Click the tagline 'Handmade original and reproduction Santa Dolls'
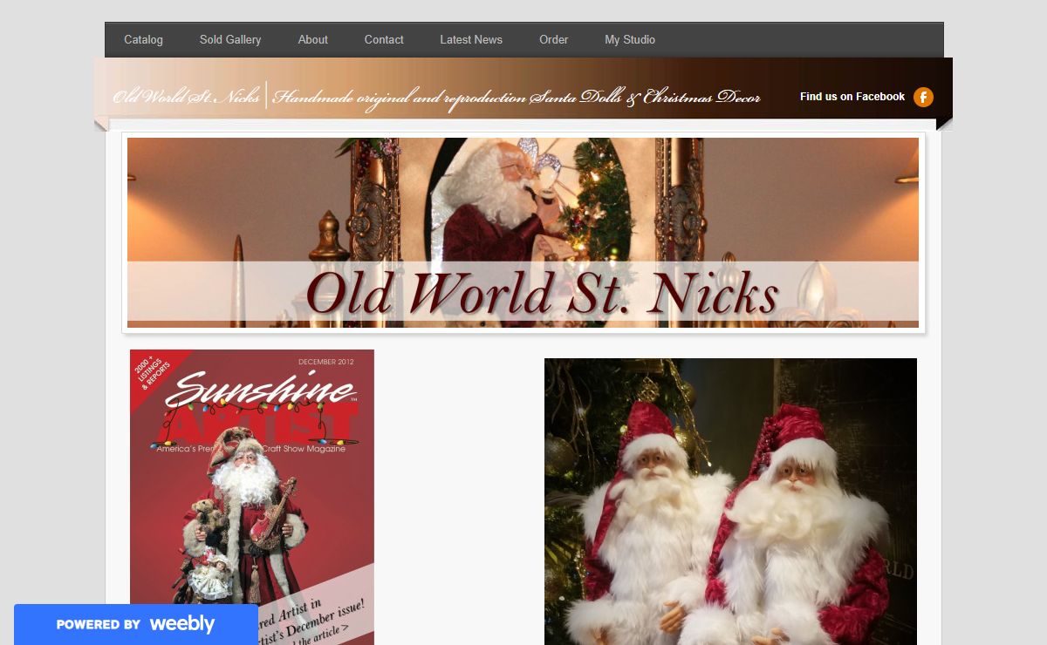1047x645 pixels. pos(516,98)
